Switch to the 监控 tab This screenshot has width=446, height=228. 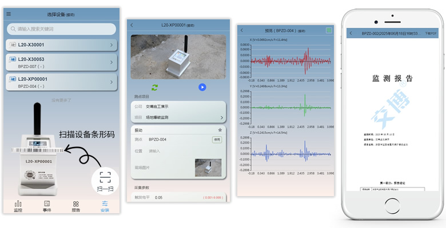point(18,206)
